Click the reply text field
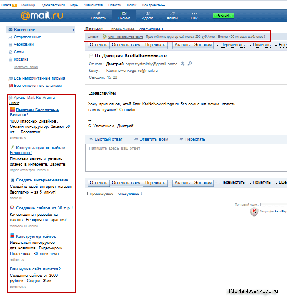Screen dimensions: 287x301 (x=186, y=157)
